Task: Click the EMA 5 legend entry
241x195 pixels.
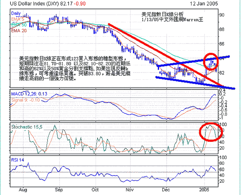Action: (x=18, y=19)
